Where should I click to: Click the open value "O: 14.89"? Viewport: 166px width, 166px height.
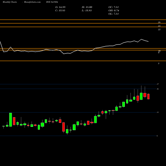point(60,7)
